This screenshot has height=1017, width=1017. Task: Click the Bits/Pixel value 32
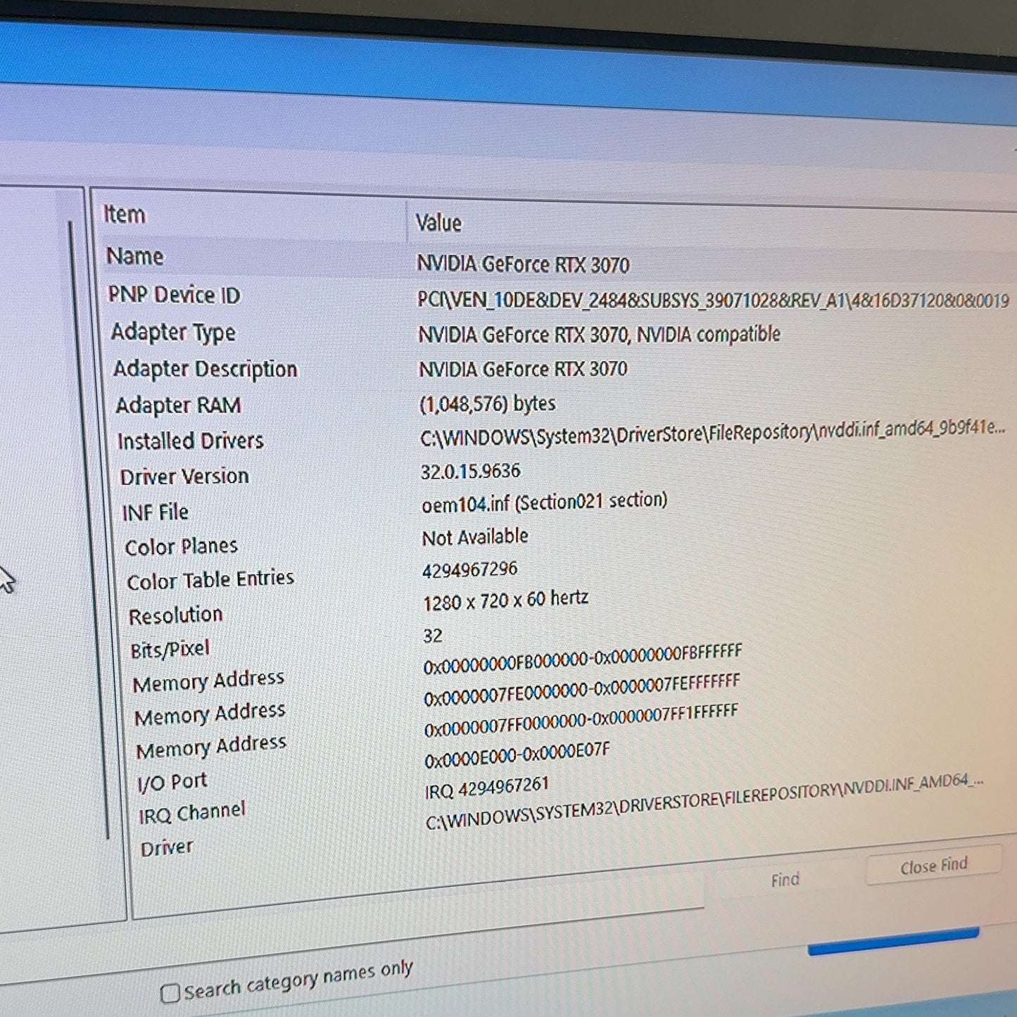(433, 636)
